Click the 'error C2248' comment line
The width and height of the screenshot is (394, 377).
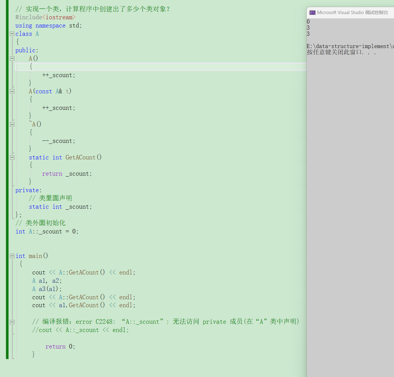pos(165,322)
